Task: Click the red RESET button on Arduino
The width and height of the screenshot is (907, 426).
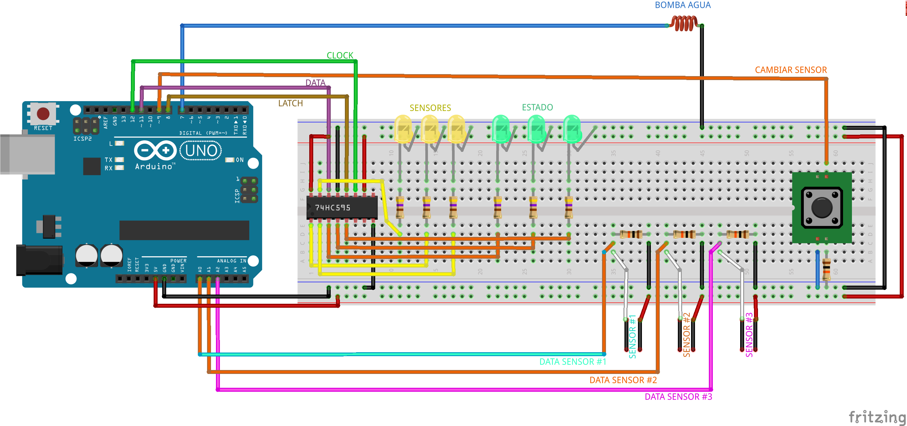Action: pyautogui.click(x=43, y=113)
